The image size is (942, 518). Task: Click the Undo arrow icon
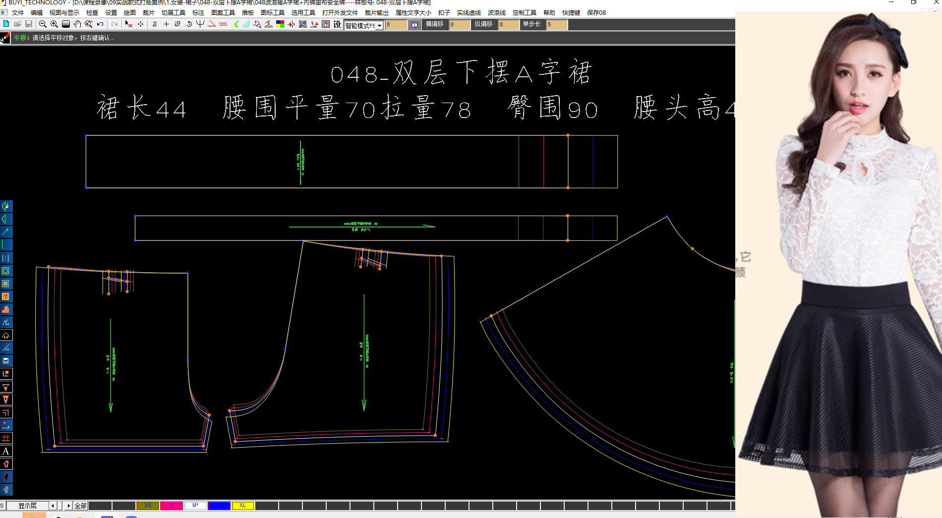pos(100,24)
